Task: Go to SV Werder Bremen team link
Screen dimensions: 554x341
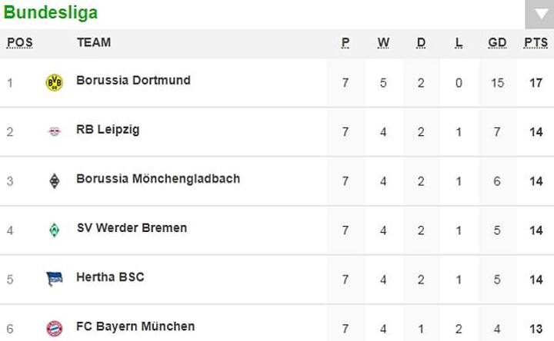Action: pyautogui.click(x=132, y=228)
